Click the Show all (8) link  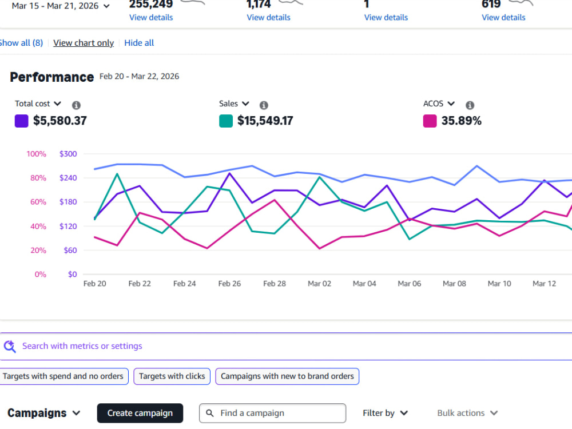(x=21, y=43)
